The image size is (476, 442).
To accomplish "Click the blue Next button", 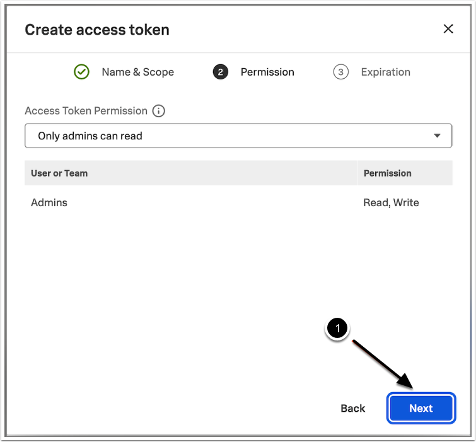I will 421,408.
